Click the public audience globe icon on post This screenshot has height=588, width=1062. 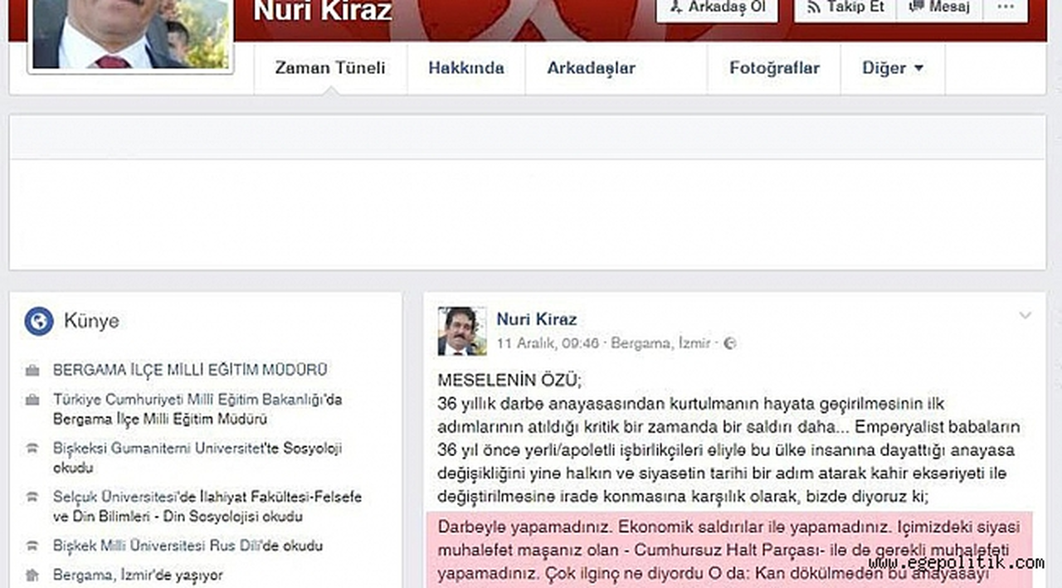click(x=730, y=343)
